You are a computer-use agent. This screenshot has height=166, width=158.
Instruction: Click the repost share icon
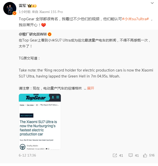coord(115,155)
